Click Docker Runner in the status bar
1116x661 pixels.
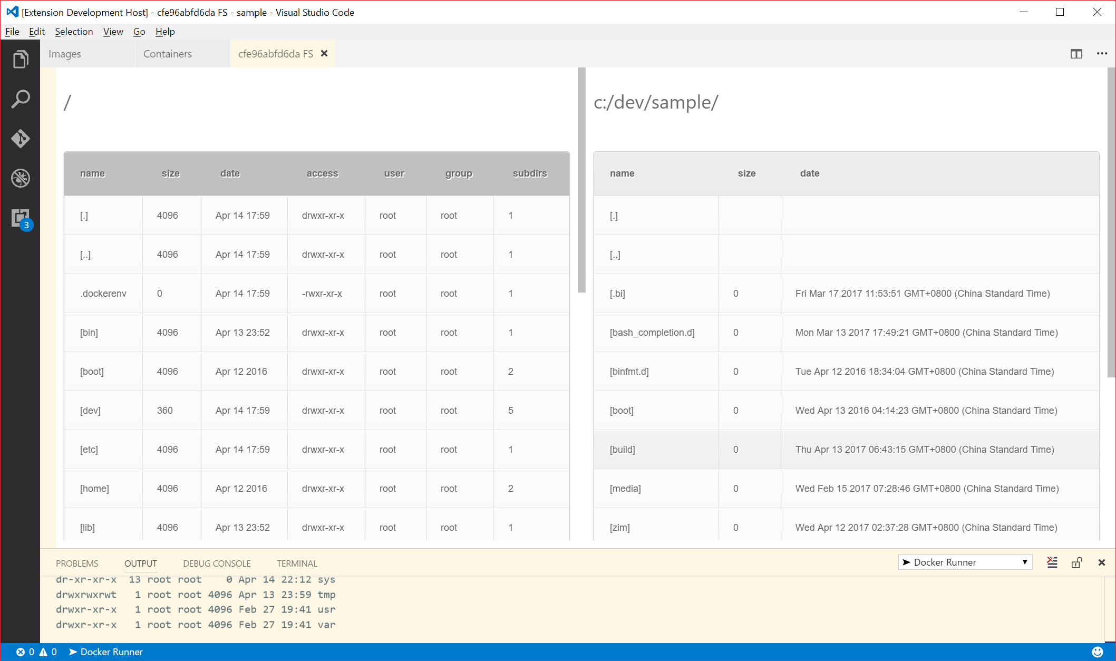[106, 652]
